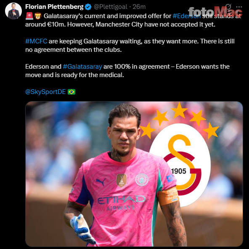Click the fotoMac watermark logo
Viewport: 249px width, 249px height.
(215, 12)
